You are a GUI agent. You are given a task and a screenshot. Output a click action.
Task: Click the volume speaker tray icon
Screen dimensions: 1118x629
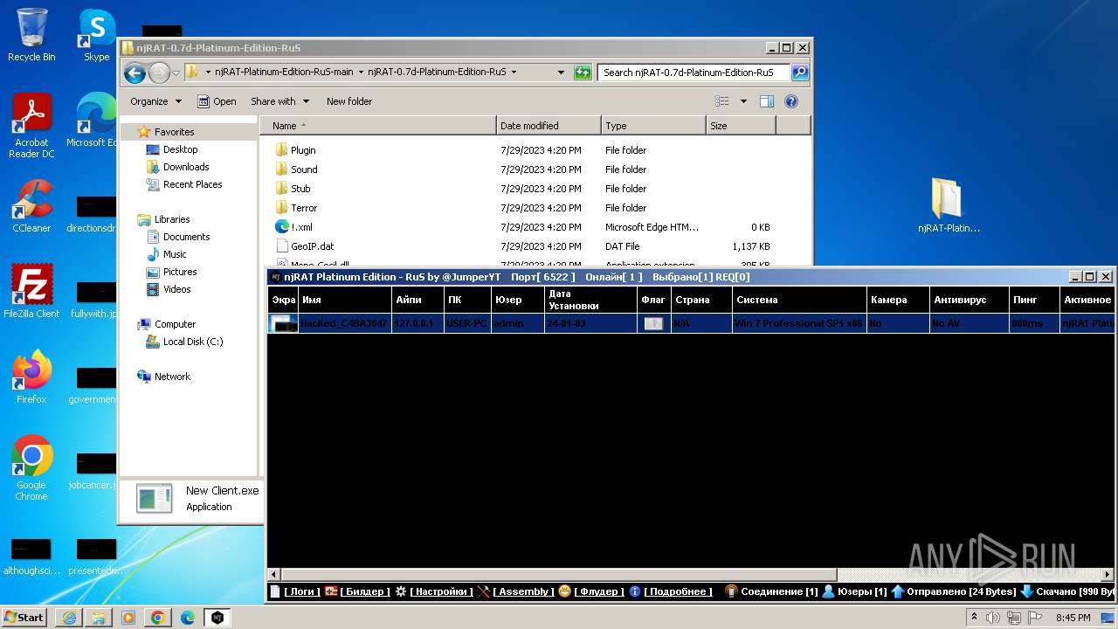[x=993, y=618]
